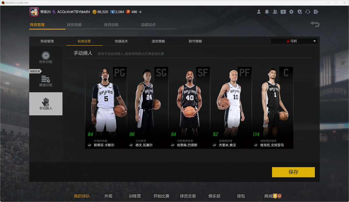The image size is (349, 202).
Task: Click the username ACQcXmKTBYbbkB4
Action: pyautogui.click(x=74, y=12)
